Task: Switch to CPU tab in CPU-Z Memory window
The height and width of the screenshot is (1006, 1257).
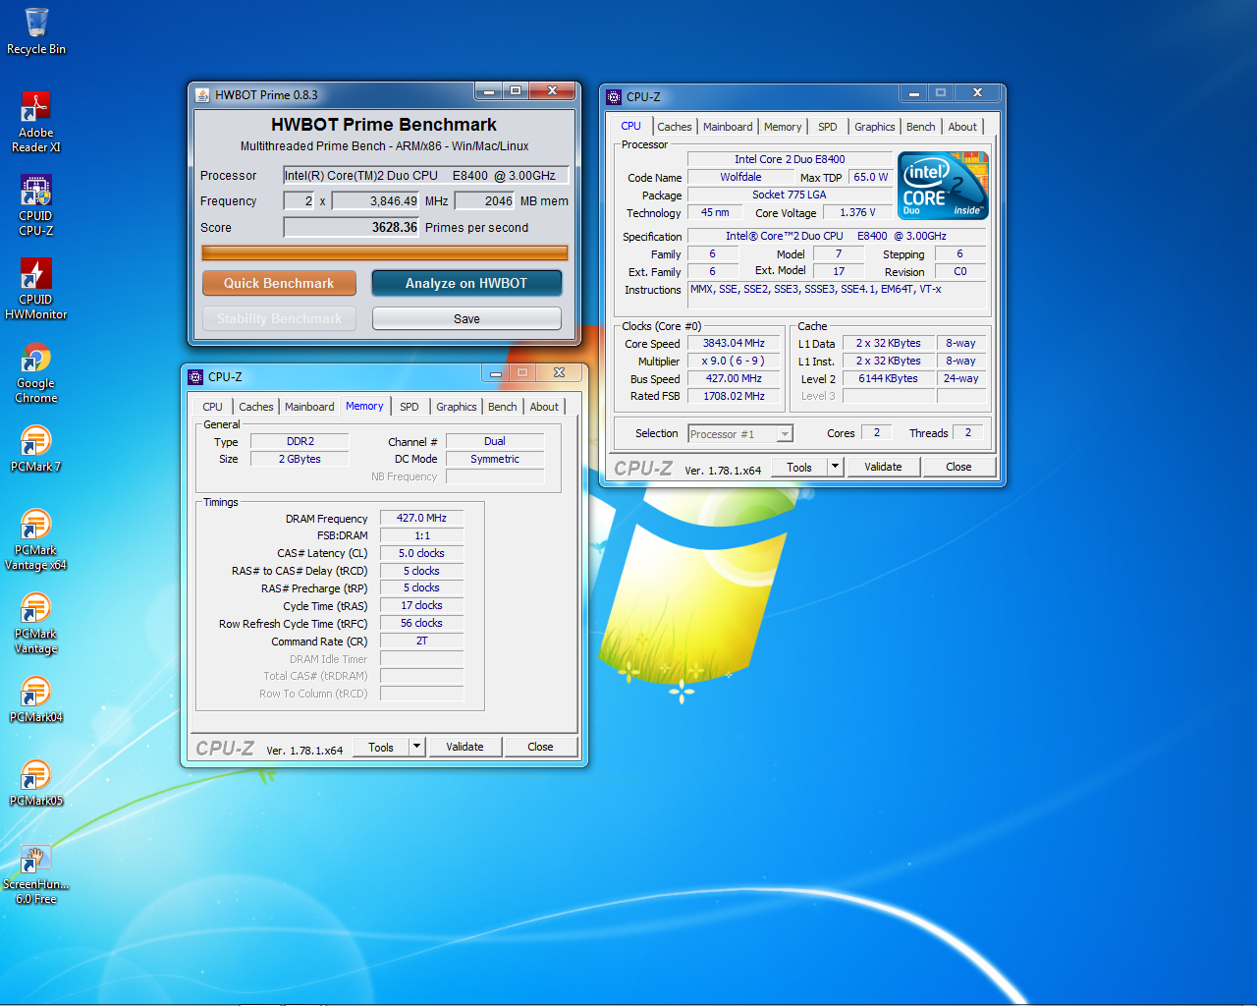Action: [213, 407]
